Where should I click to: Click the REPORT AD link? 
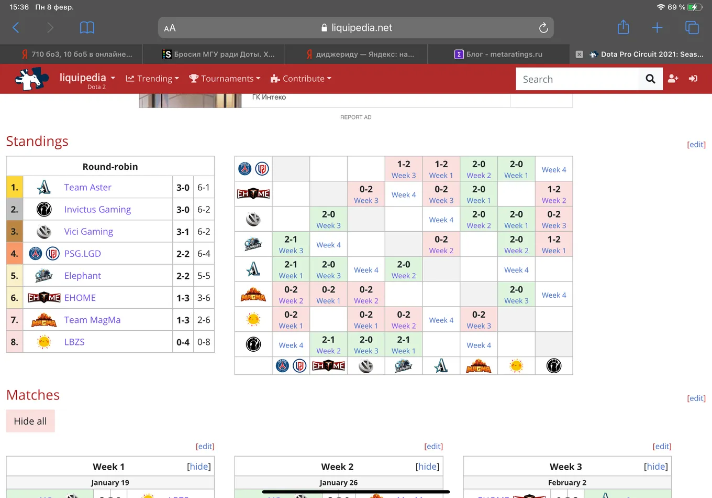[x=356, y=117]
